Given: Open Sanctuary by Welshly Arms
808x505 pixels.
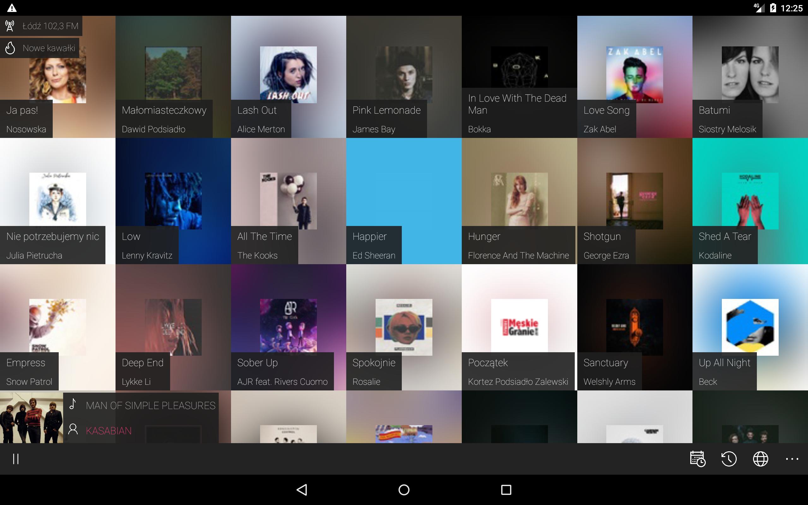Looking at the screenshot, I should pyautogui.click(x=635, y=327).
